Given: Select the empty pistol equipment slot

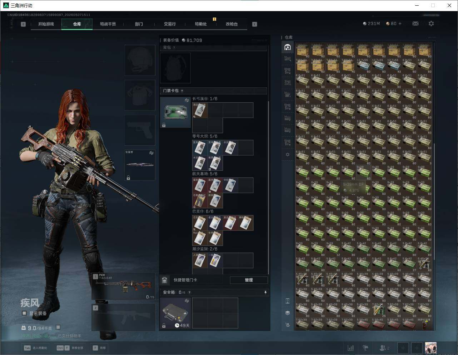Looking at the screenshot, I should coord(140,130).
